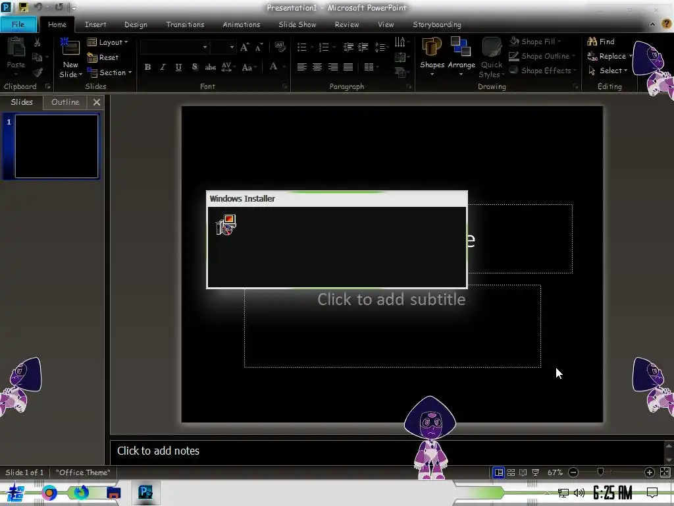This screenshot has height=506, width=674.
Task: Start Slide Show from the status bar icon
Action: pos(535,472)
